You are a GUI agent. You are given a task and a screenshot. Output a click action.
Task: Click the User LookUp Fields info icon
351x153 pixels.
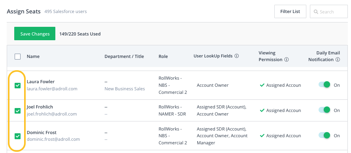tap(237, 56)
